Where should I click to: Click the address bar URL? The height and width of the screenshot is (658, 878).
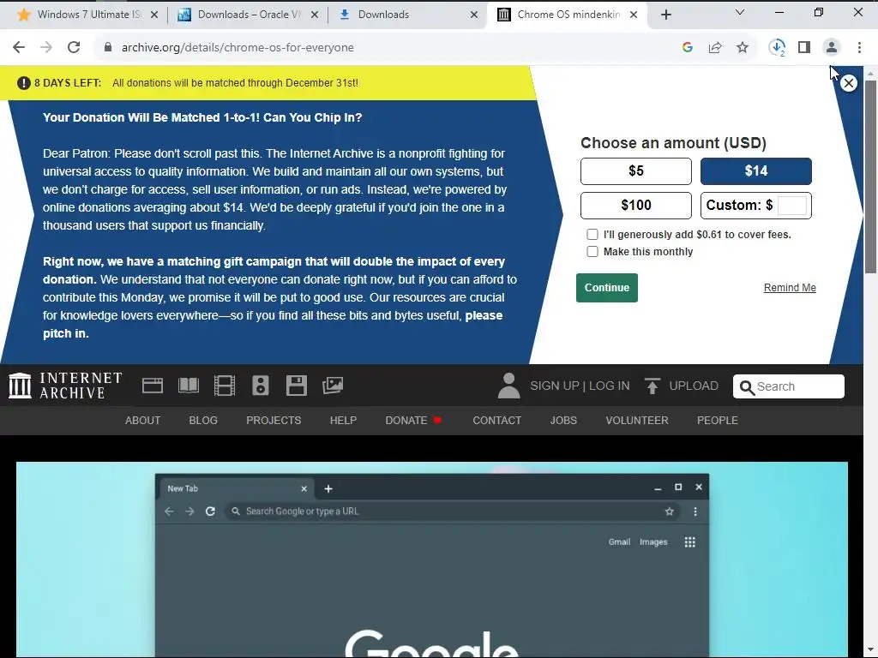click(x=238, y=48)
